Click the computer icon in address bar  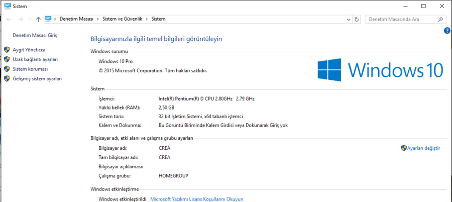pos(48,19)
